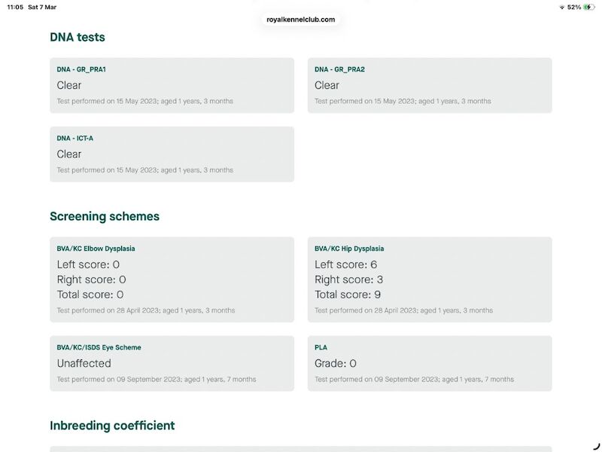Open the DNA - GR_PRA2 result card
602x452 pixels.
point(429,85)
